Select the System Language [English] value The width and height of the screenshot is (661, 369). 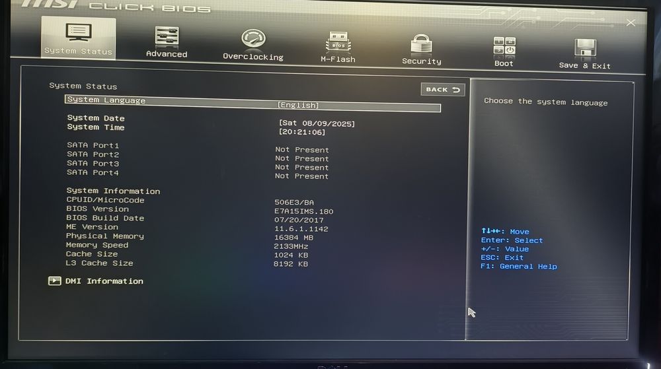[298, 105]
